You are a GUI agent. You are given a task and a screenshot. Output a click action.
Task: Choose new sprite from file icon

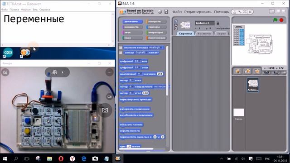click(247, 71)
